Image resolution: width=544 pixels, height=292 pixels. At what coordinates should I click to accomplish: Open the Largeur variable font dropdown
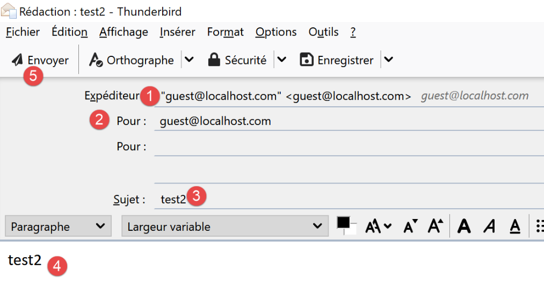[x=224, y=227]
